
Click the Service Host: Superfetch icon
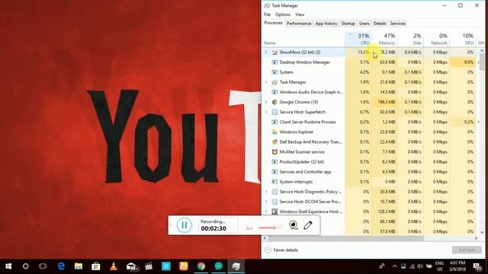click(274, 112)
